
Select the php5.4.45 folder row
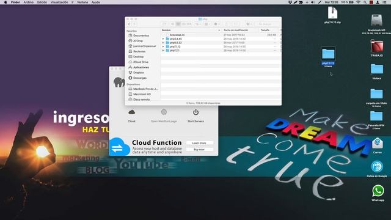click(x=221, y=39)
